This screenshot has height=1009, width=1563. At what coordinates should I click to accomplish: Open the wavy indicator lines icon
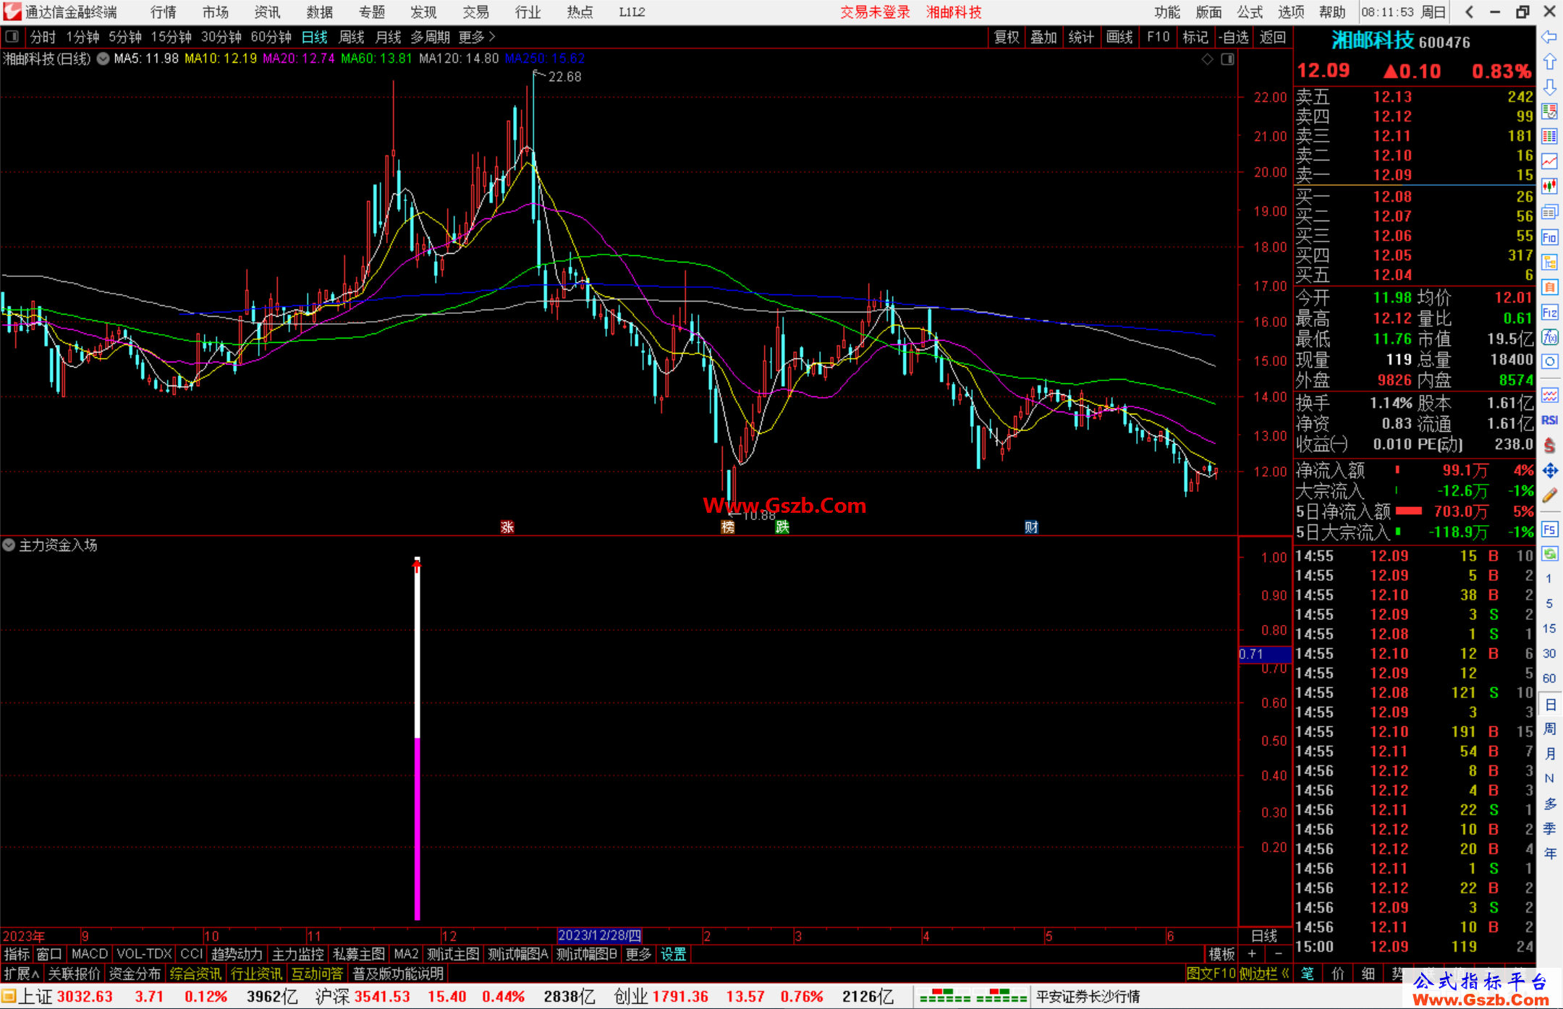pyautogui.click(x=1549, y=395)
